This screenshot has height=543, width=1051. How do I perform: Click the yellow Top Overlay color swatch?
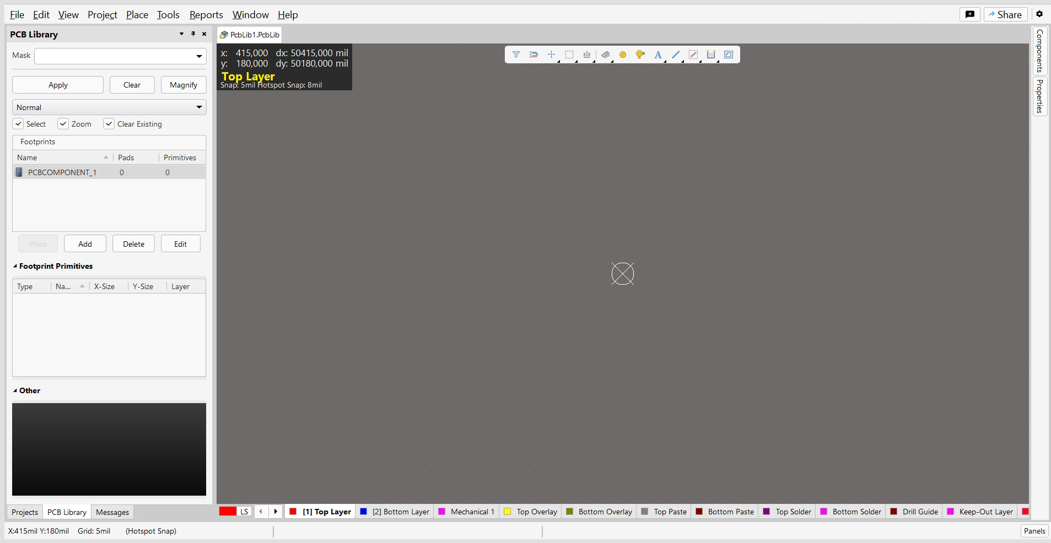508,512
